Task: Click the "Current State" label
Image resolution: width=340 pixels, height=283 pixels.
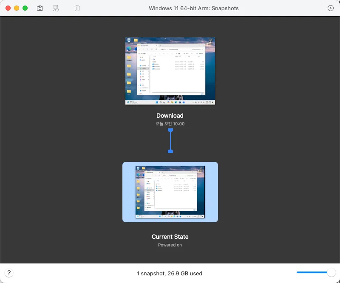Action: click(x=170, y=237)
